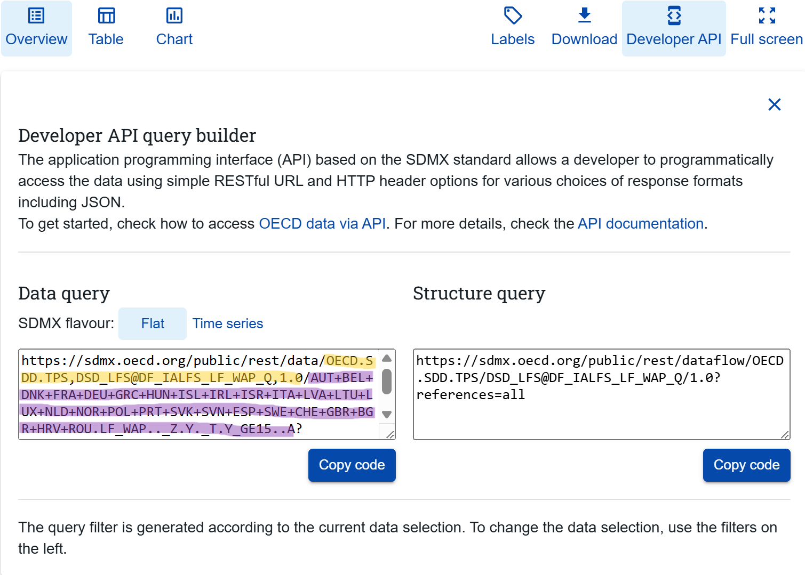Select the Flat SDMX flavour
This screenshot has height=575, width=805.
(x=153, y=323)
